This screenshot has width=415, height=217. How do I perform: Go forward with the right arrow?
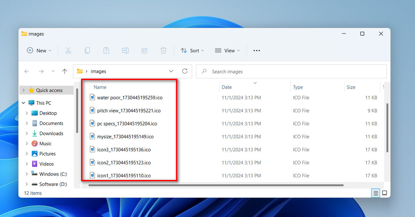[x=41, y=71]
